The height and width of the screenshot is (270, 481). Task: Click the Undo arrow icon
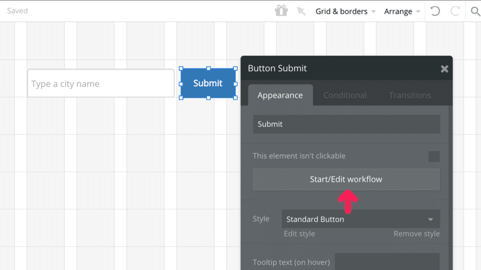(435, 11)
